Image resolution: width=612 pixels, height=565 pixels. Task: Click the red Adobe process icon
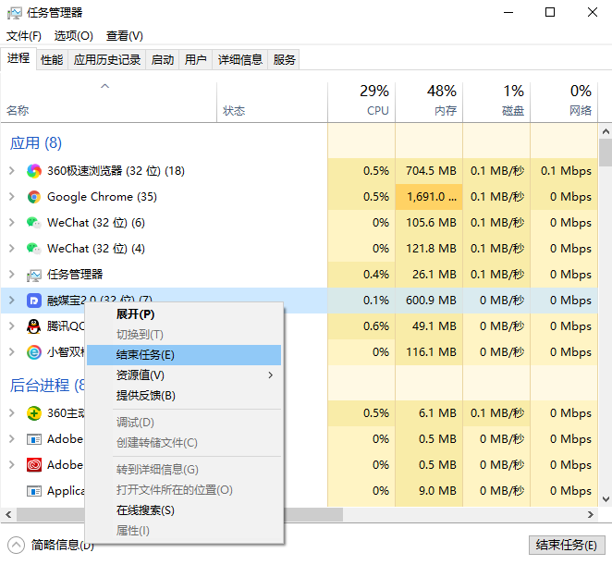point(34,465)
